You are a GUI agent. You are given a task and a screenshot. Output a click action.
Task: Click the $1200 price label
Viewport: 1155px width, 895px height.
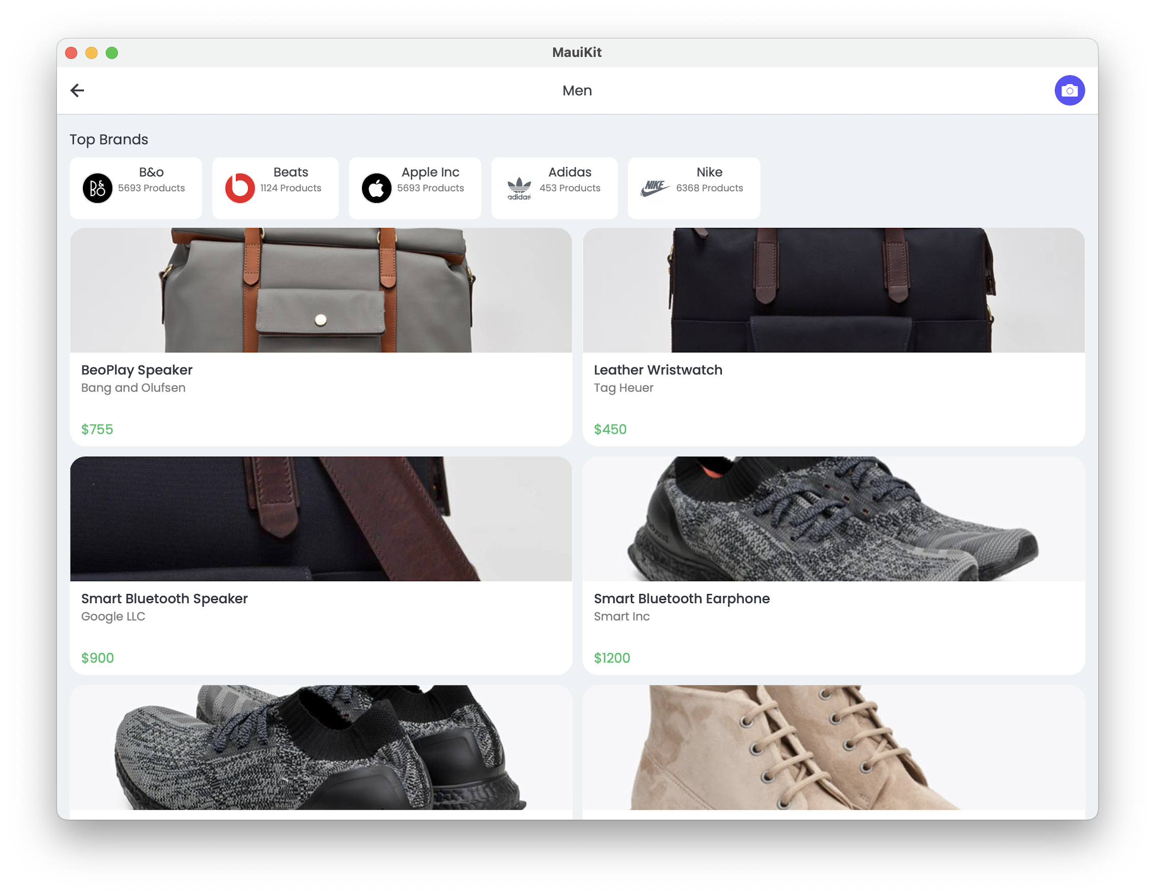tap(612, 658)
